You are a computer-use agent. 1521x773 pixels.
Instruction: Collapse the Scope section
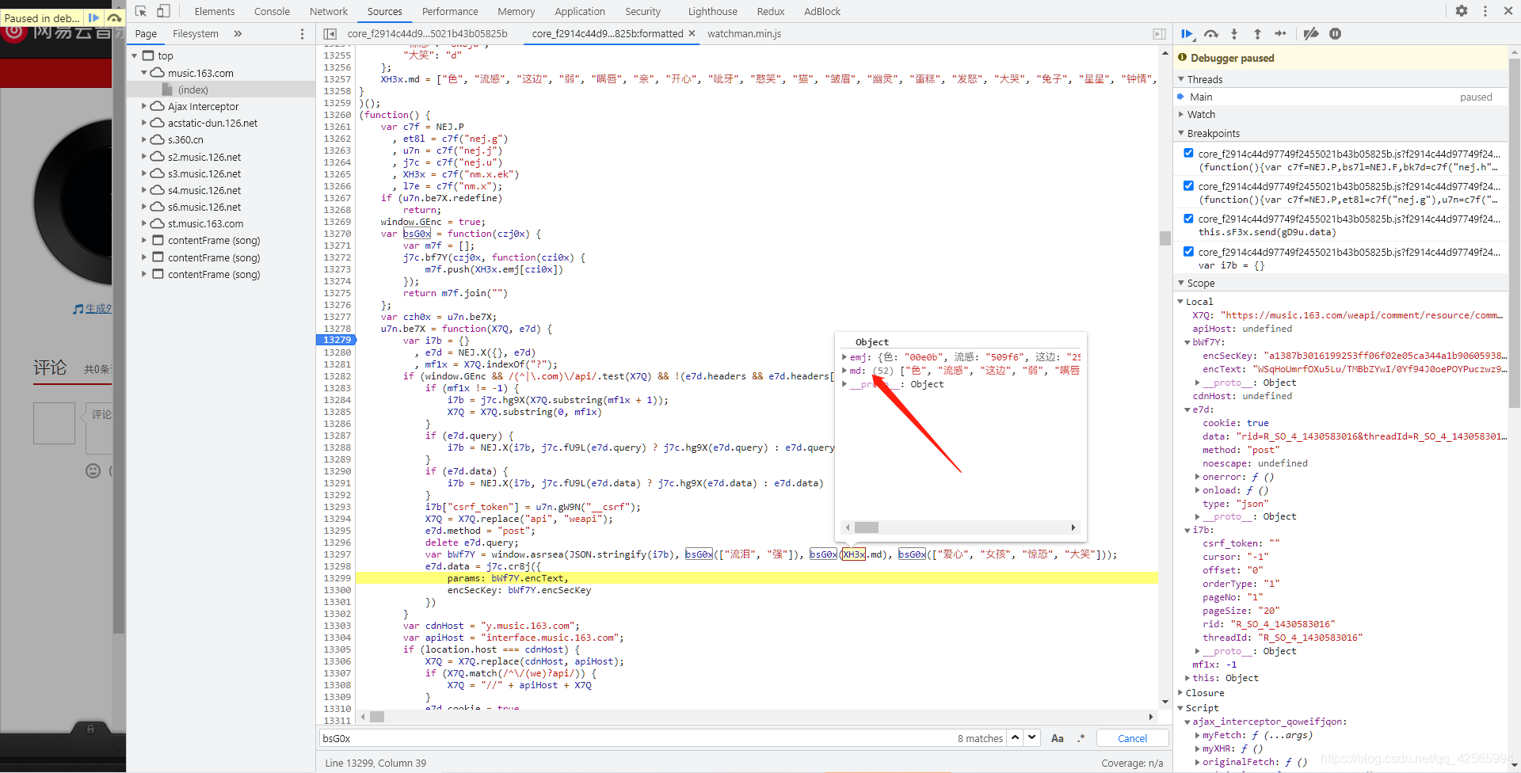click(1181, 283)
